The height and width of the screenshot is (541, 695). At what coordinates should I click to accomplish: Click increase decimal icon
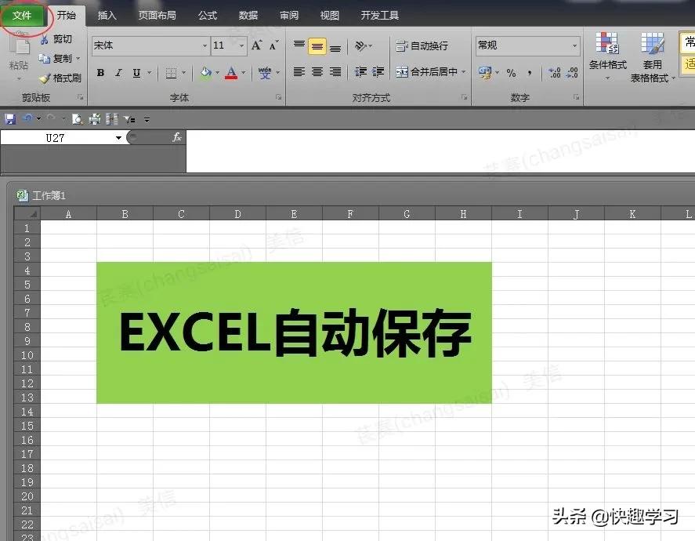tap(554, 73)
